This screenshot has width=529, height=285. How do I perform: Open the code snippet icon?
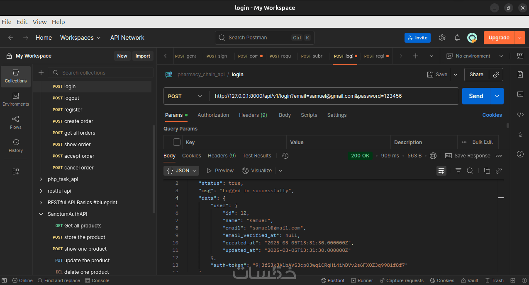[520, 114]
